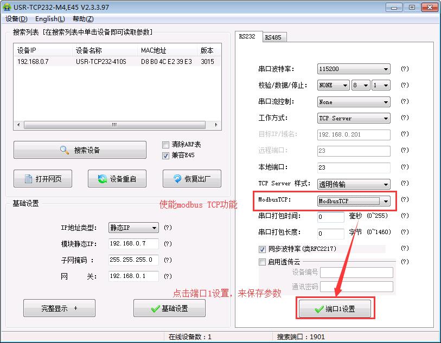Click the device list horizontal scrollbar
Screen dimensions: 441x343
point(114,125)
